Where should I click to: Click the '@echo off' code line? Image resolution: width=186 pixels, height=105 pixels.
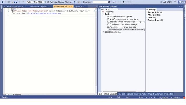[x=15, y=9]
